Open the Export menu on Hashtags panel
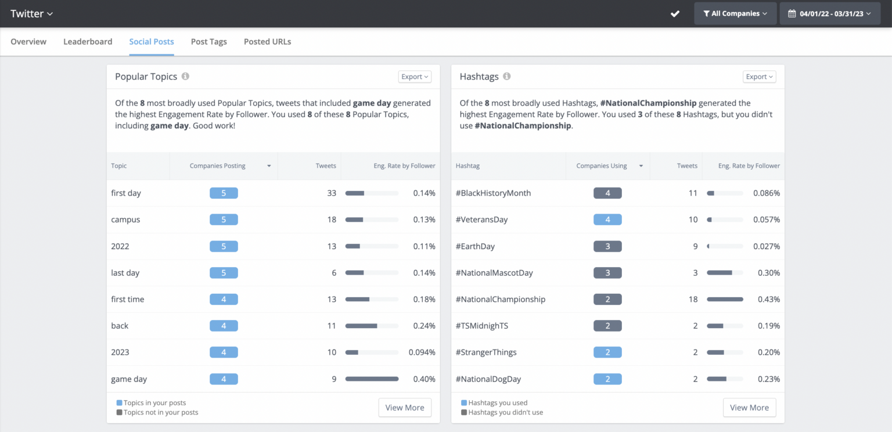The width and height of the screenshot is (892, 432). pos(758,76)
